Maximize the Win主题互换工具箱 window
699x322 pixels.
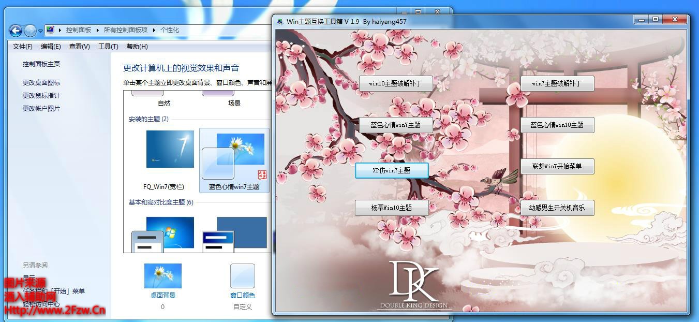[x=656, y=20]
